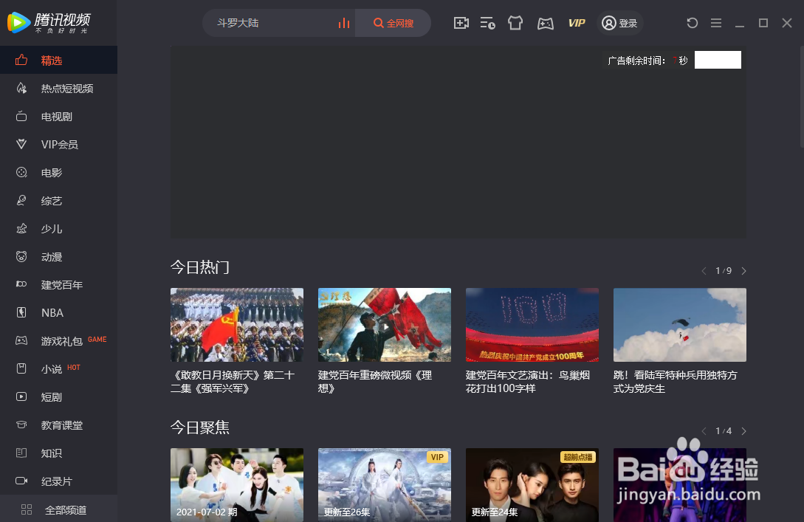Screen dimensions: 804x522
Task: Click the 教育课堂 graduation cap icon
Action: pos(21,425)
